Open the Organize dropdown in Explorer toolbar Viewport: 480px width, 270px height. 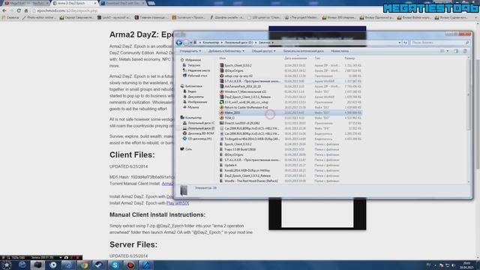[x=190, y=51]
